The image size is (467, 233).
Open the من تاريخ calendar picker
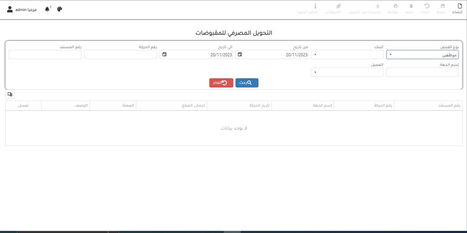tap(240, 55)
